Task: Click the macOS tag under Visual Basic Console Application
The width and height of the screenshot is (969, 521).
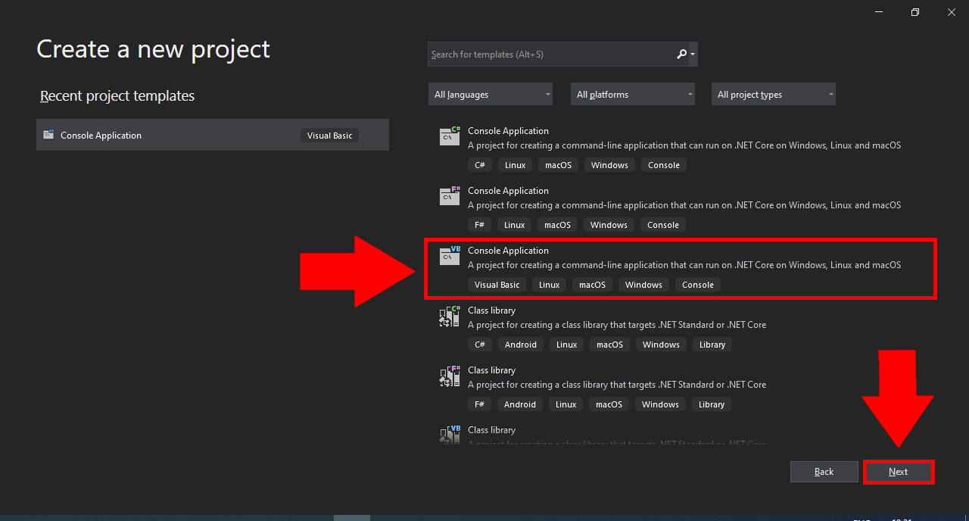Action: pos(593,285)
